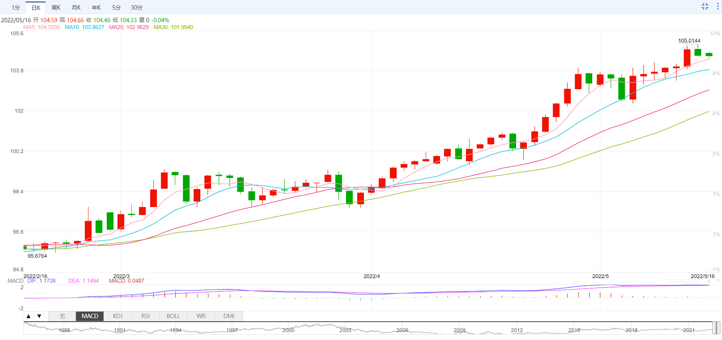Open the 月K monthly chart tab

coord(76,8)
